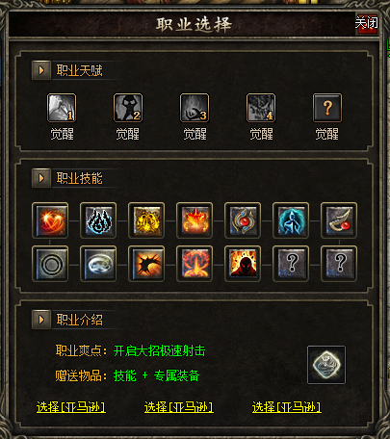Select the blue spirit figure skill icon

coord(291,220)
